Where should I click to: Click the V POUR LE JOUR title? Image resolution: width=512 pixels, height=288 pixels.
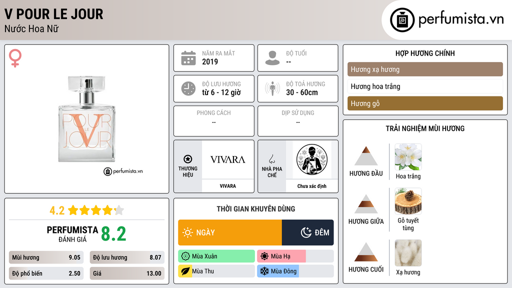[54, 14]
